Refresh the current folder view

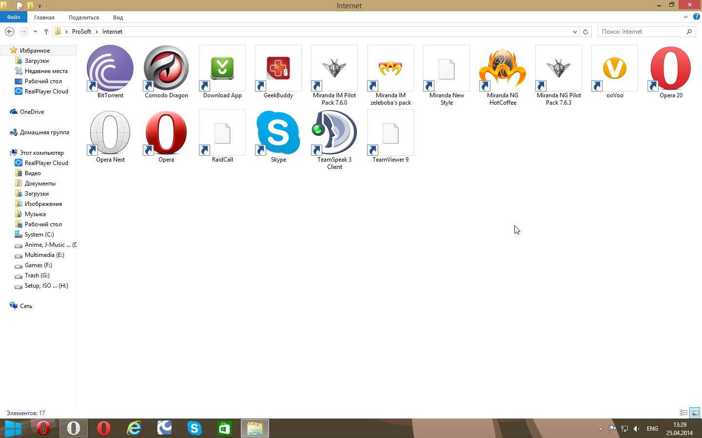point(585,32)
